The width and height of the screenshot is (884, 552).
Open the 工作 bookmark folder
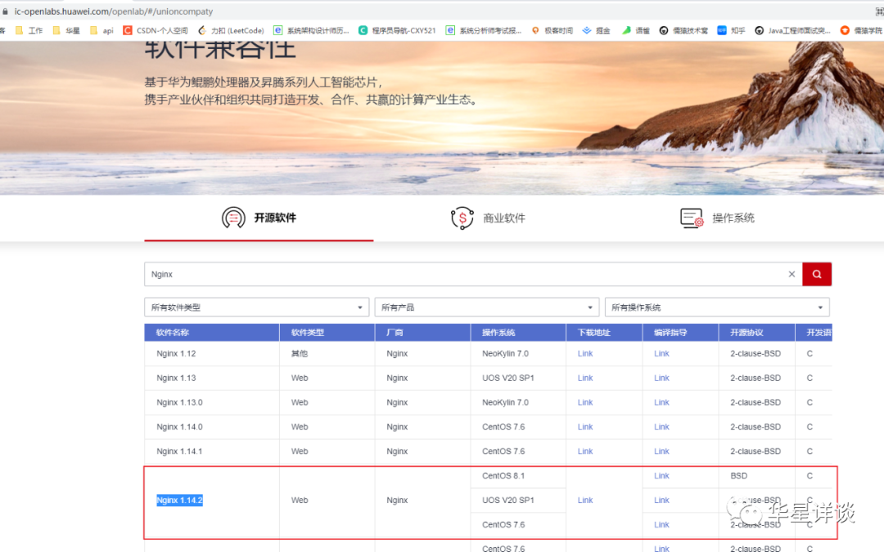click(29, 30)
